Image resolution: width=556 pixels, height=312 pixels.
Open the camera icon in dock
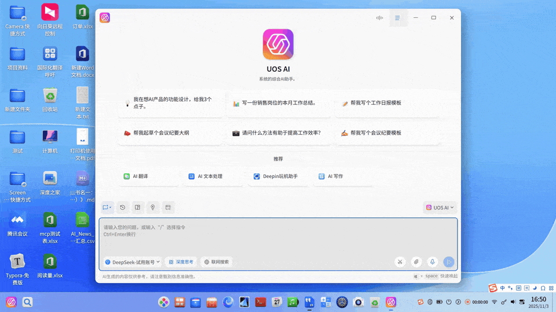[x=358, y=302]
